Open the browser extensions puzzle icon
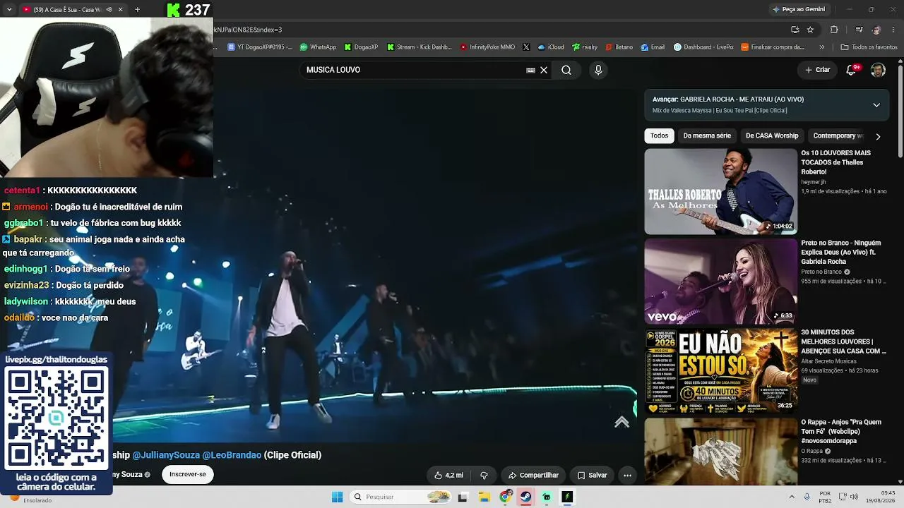The image size is (904, 508). (x=834, y=30)
